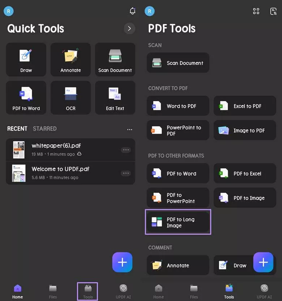Choose the Excel to PDF converter

245,106
